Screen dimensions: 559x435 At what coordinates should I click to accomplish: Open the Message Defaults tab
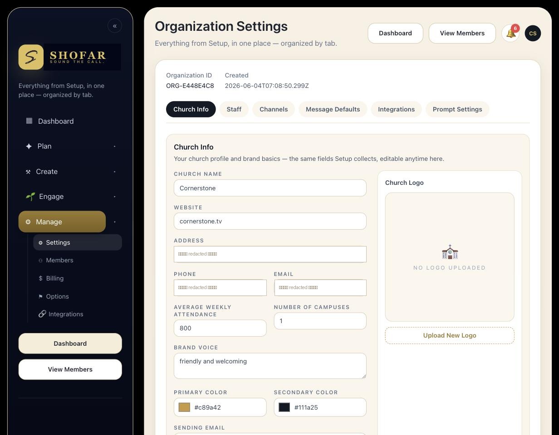pyautogui.click(x=333, y=109)
